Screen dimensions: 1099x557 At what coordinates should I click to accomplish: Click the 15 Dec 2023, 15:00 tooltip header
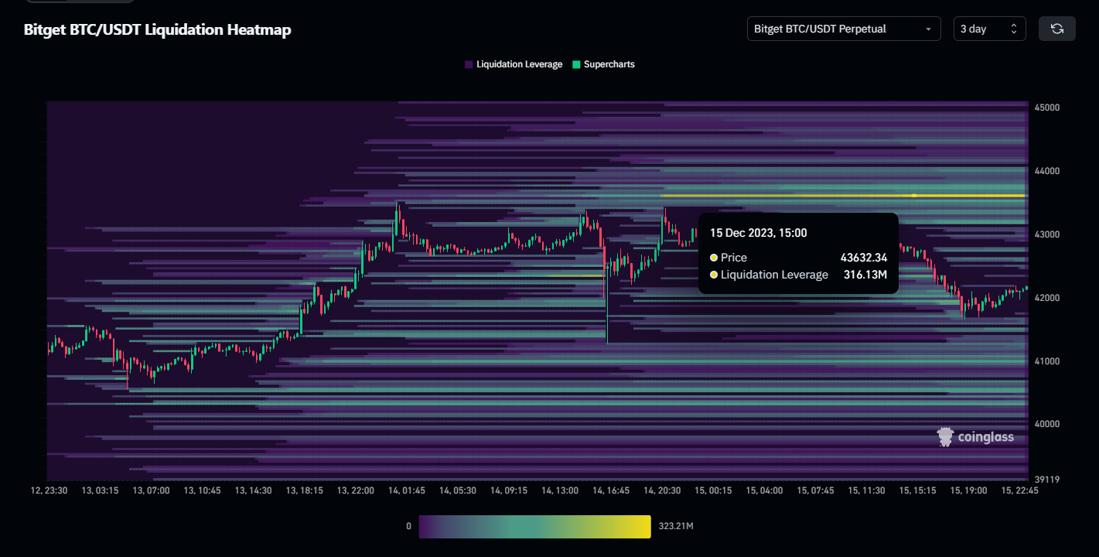click(x=759, y=232)
